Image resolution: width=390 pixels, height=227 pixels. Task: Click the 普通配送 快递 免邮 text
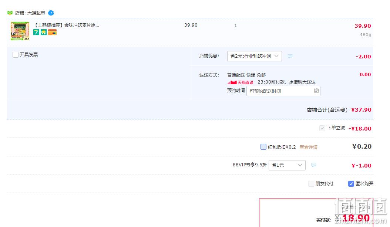tap(246, 75)
